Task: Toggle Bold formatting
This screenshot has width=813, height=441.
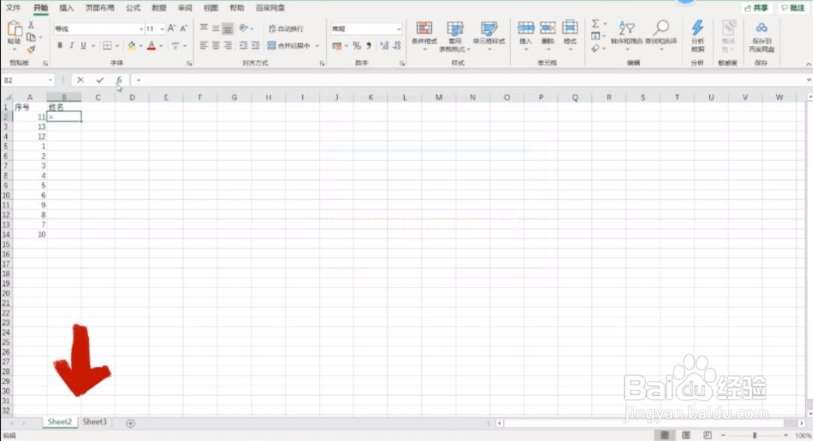Action: pyautogui.click(x=59, y=46)
